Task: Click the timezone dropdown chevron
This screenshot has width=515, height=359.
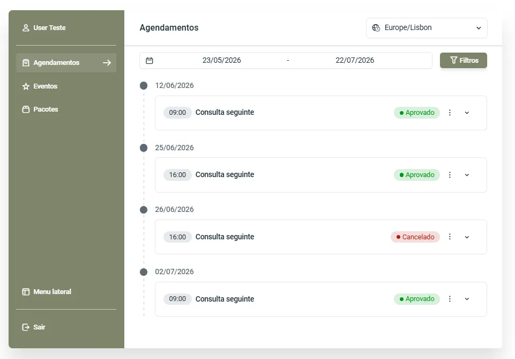Action: [479, 28]
